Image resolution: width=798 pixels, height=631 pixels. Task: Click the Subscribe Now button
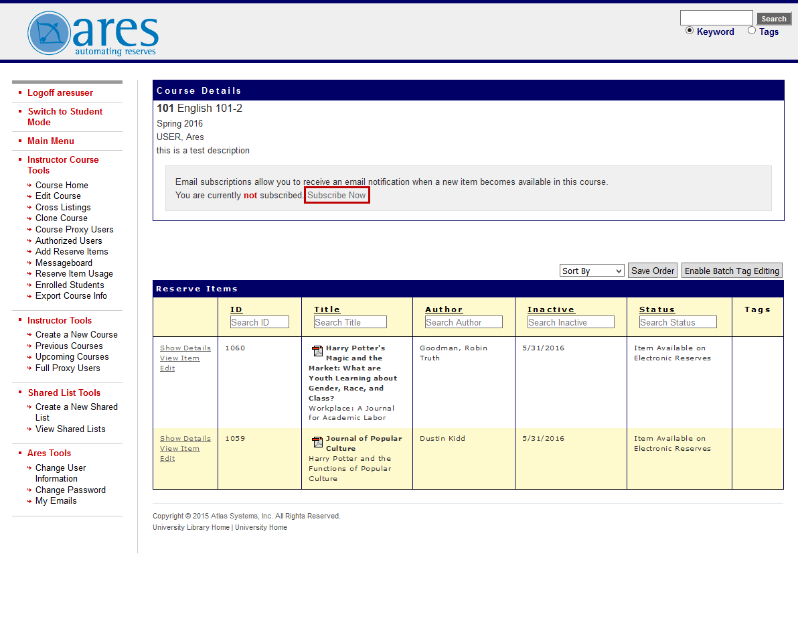point(337,195)
